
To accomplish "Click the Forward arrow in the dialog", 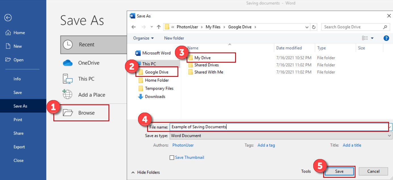I will tap(144, 27).
